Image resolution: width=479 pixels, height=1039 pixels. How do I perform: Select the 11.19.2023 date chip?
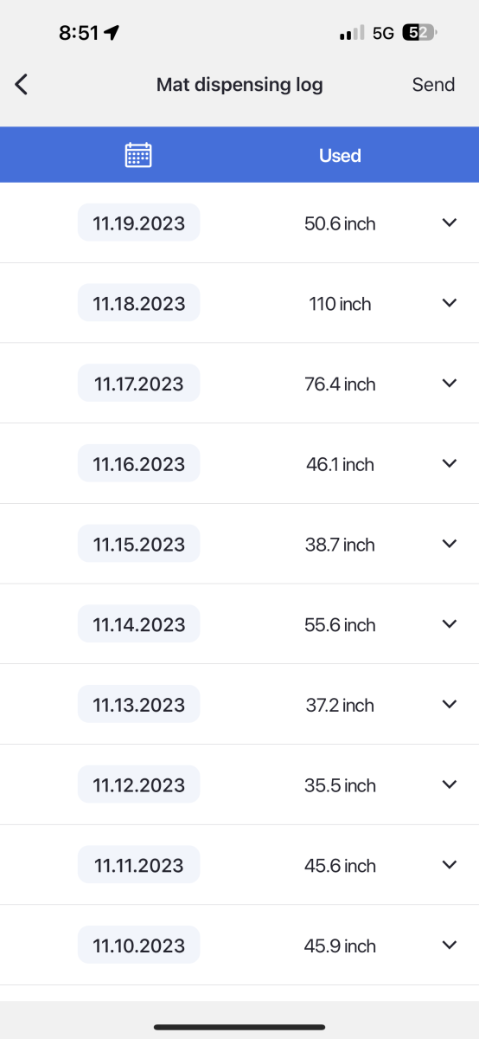coord(138,223)
